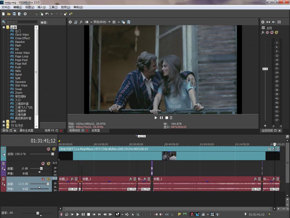Viewport: 290px width, 218px height.
Task: Click the Paste clipboard icon
Action: click(x=41, y=14)
